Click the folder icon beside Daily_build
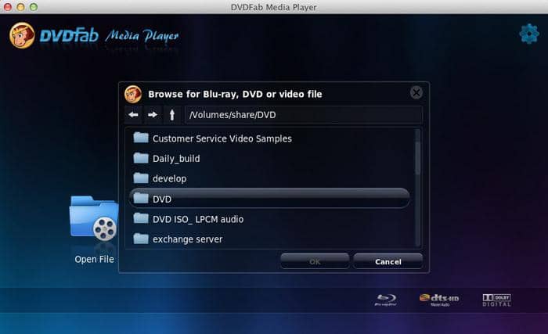 141,158
